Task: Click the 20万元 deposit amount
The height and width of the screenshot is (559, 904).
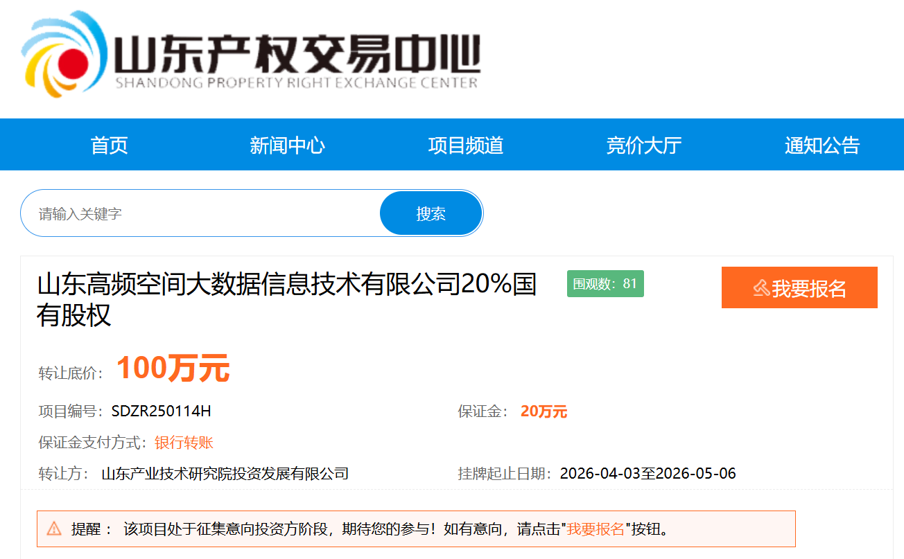Action: coord(544,412)
